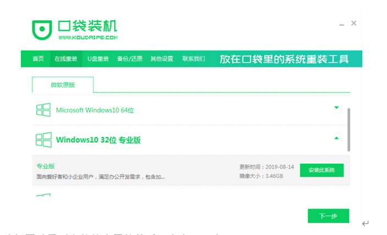Switch to the 微软原版 tab
Image resolution: width=387 pixels, height=235 pixels.
63,85
